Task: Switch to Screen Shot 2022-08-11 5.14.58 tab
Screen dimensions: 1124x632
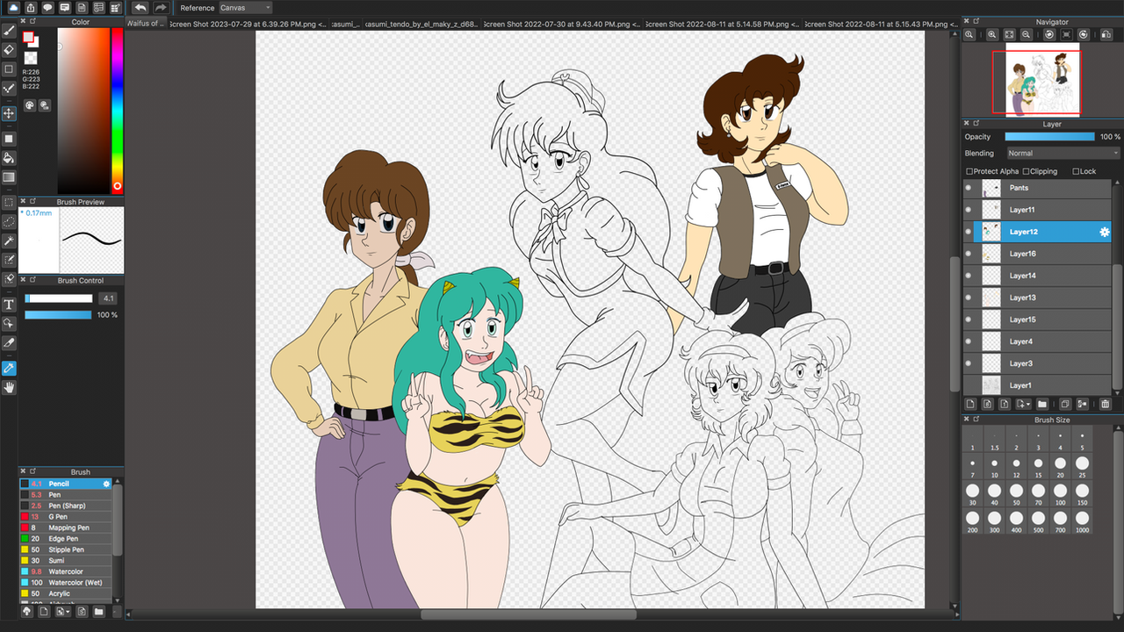Action: [x=724, y=23]
